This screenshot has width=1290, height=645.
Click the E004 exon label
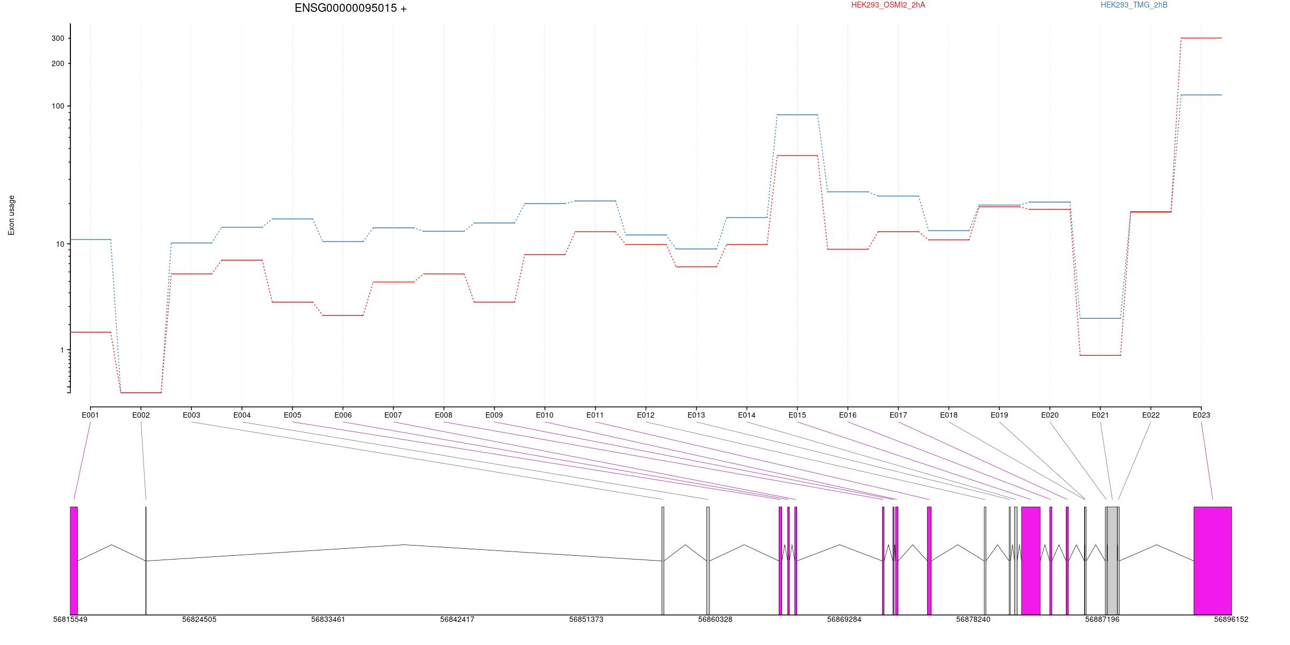[x=242, y=415]
